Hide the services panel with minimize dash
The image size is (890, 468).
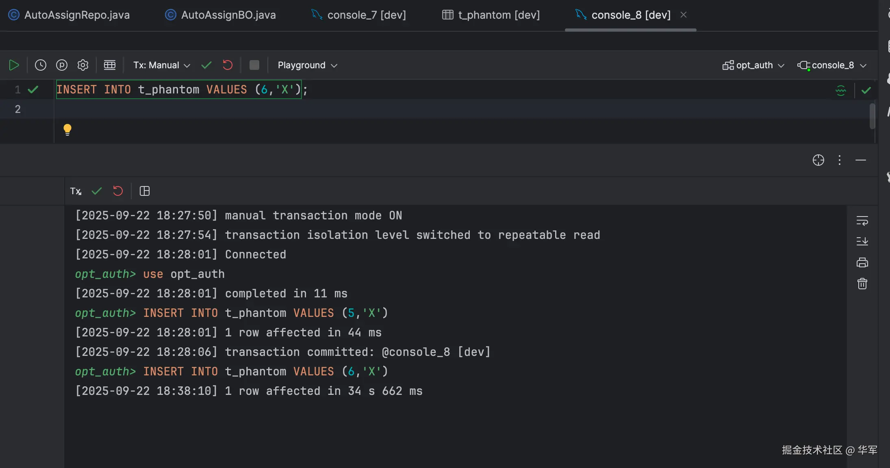pos(860,160)
